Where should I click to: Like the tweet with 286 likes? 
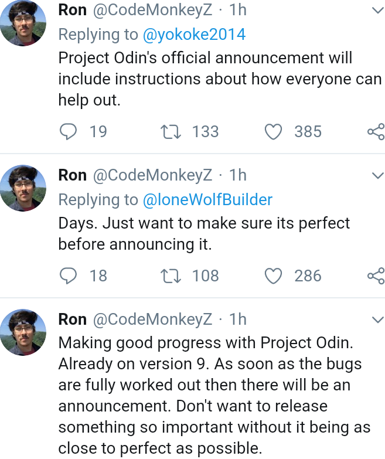tap(273, 276)
